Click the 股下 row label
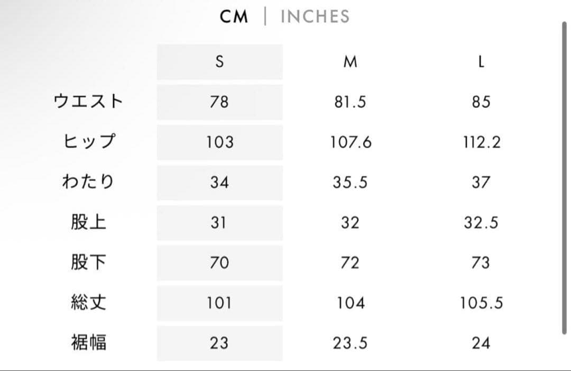The height and width of the screenshot is (371, 571). pos(88,263)
